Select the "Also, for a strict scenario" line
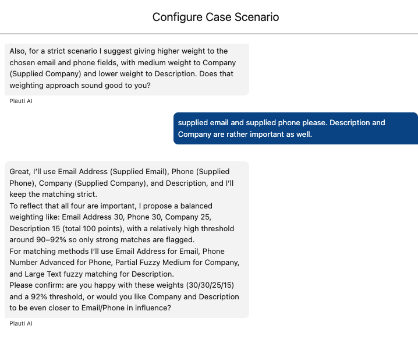Viewport: 418px width, 343px height. [x=119, y=51]
